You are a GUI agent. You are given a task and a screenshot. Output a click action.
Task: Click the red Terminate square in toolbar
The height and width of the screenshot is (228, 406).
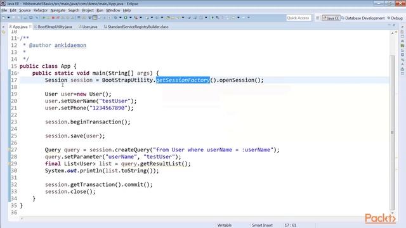[x=53, y=18]
